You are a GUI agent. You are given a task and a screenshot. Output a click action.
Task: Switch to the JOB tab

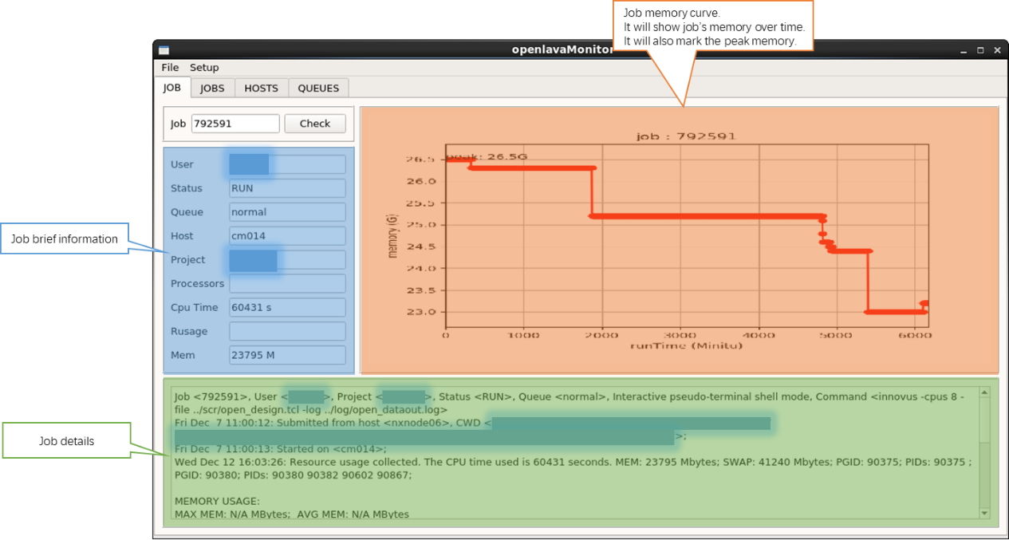pos(172,88)
